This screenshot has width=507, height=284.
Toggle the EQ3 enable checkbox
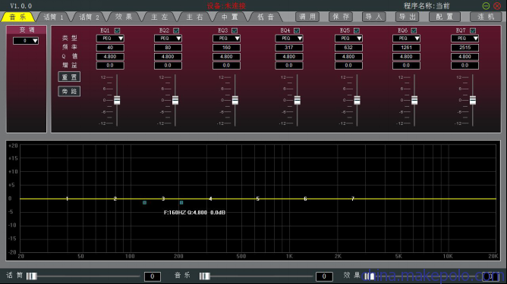click(x=235, y=30)
